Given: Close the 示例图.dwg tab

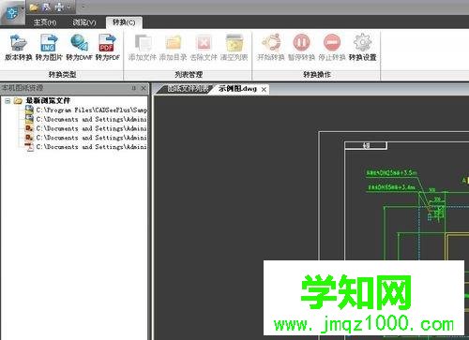Looking at the screenshot, I should click(264, 90).
